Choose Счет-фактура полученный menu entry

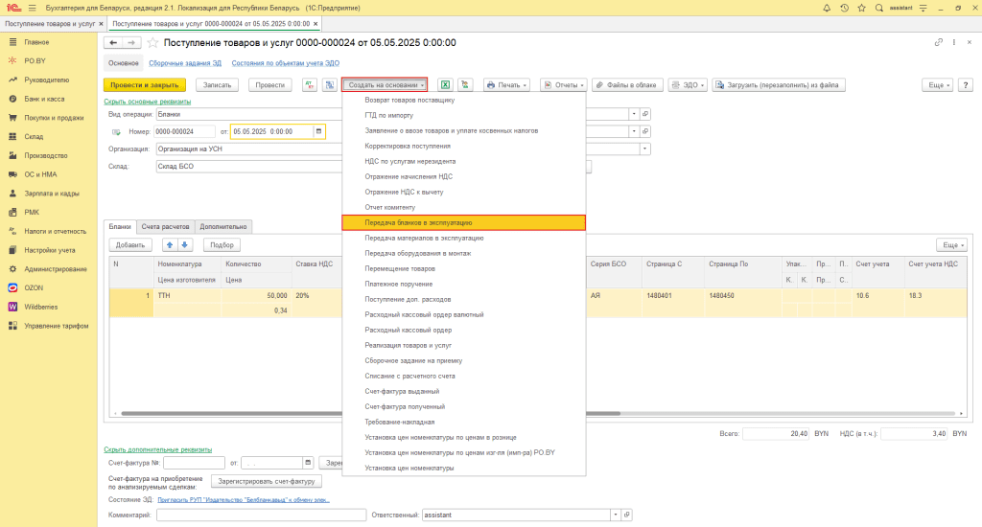[405, 407]
